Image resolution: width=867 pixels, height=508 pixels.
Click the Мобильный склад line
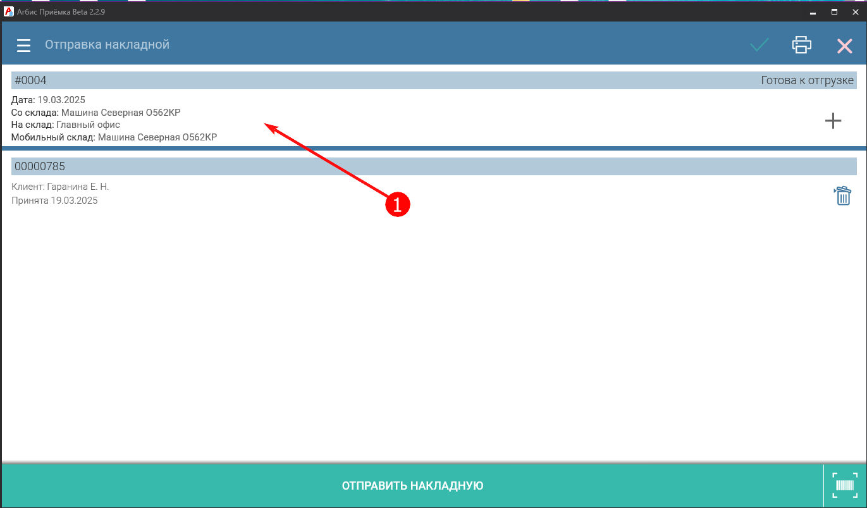114,137
